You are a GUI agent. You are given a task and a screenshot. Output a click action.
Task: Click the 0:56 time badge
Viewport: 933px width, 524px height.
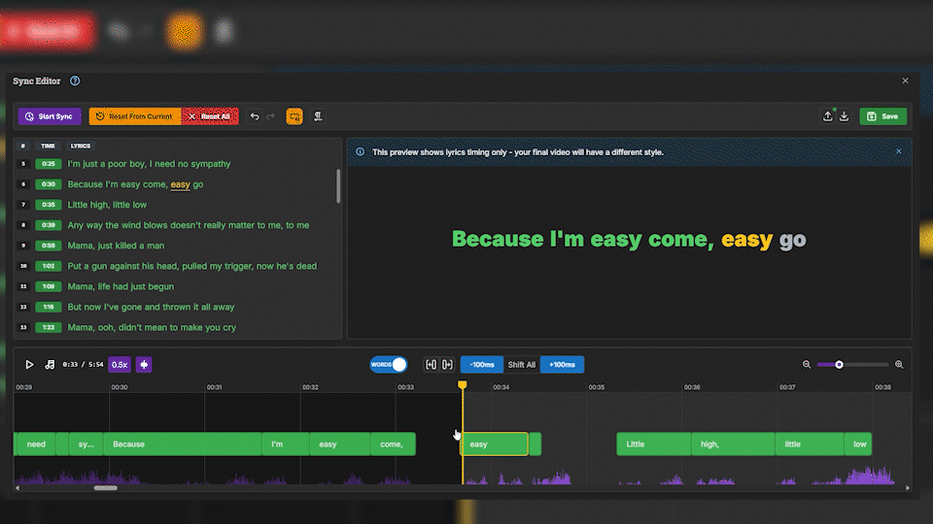tap(49, 246)
